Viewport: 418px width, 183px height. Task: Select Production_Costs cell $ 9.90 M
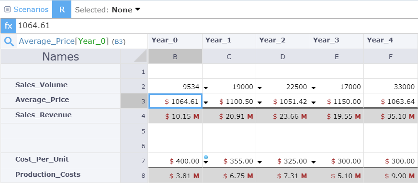coord(391,175)
